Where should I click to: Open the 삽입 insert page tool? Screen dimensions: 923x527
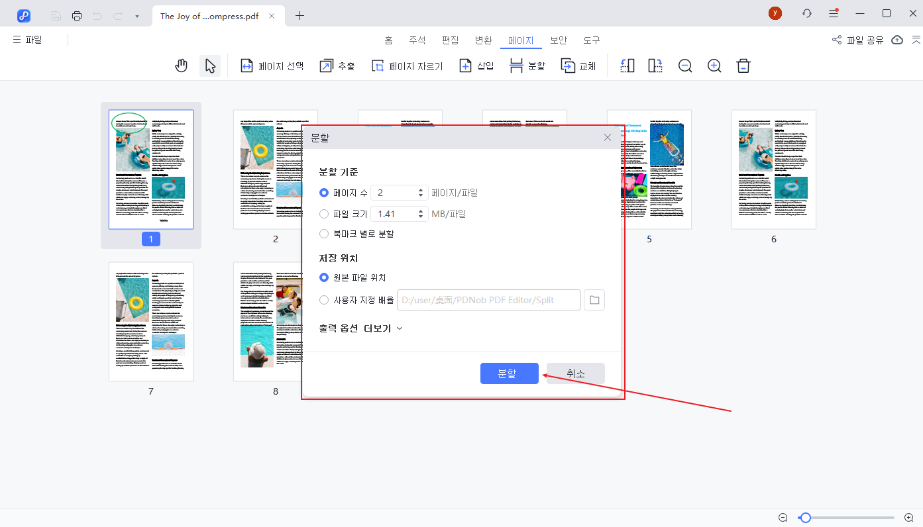point(476,66)
